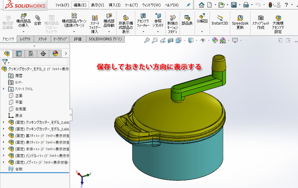298x188 pixels.
Task: Click the 構成部品の挿入 (Insert Components) icon
Action: (x=24, y=16)
